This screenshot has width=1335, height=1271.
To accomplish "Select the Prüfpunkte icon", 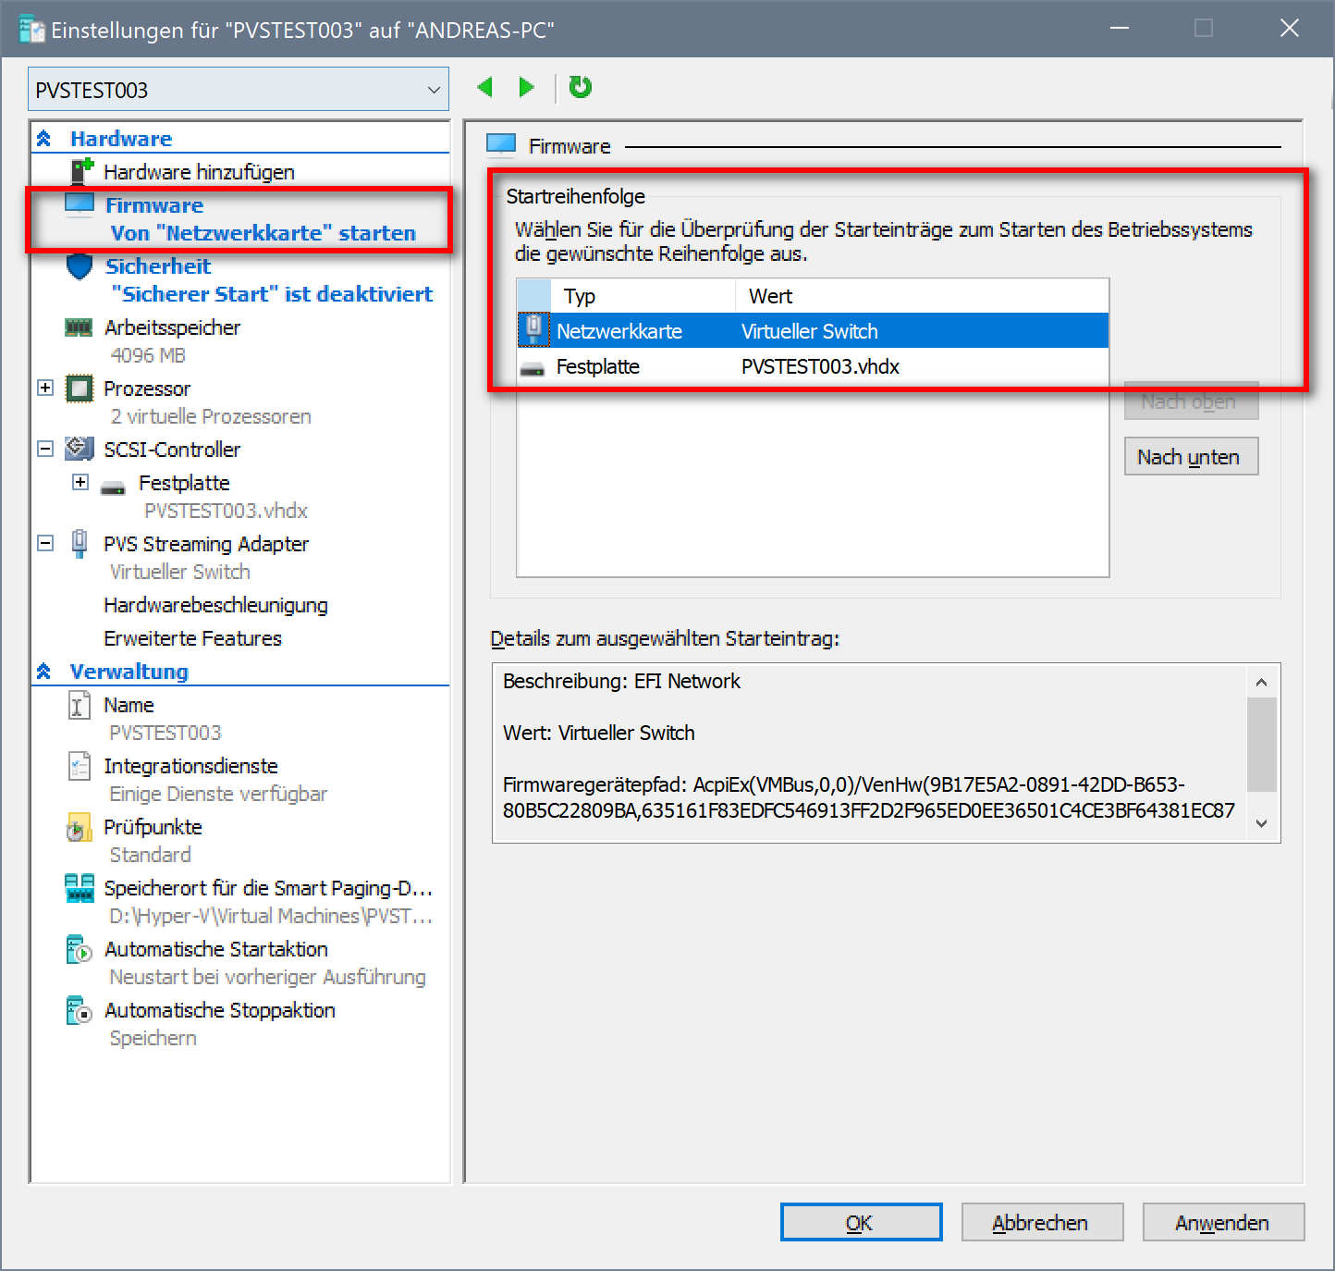I will click(80, 828).
